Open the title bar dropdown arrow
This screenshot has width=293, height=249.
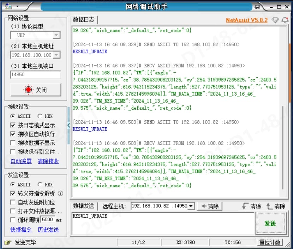(17, 6)
